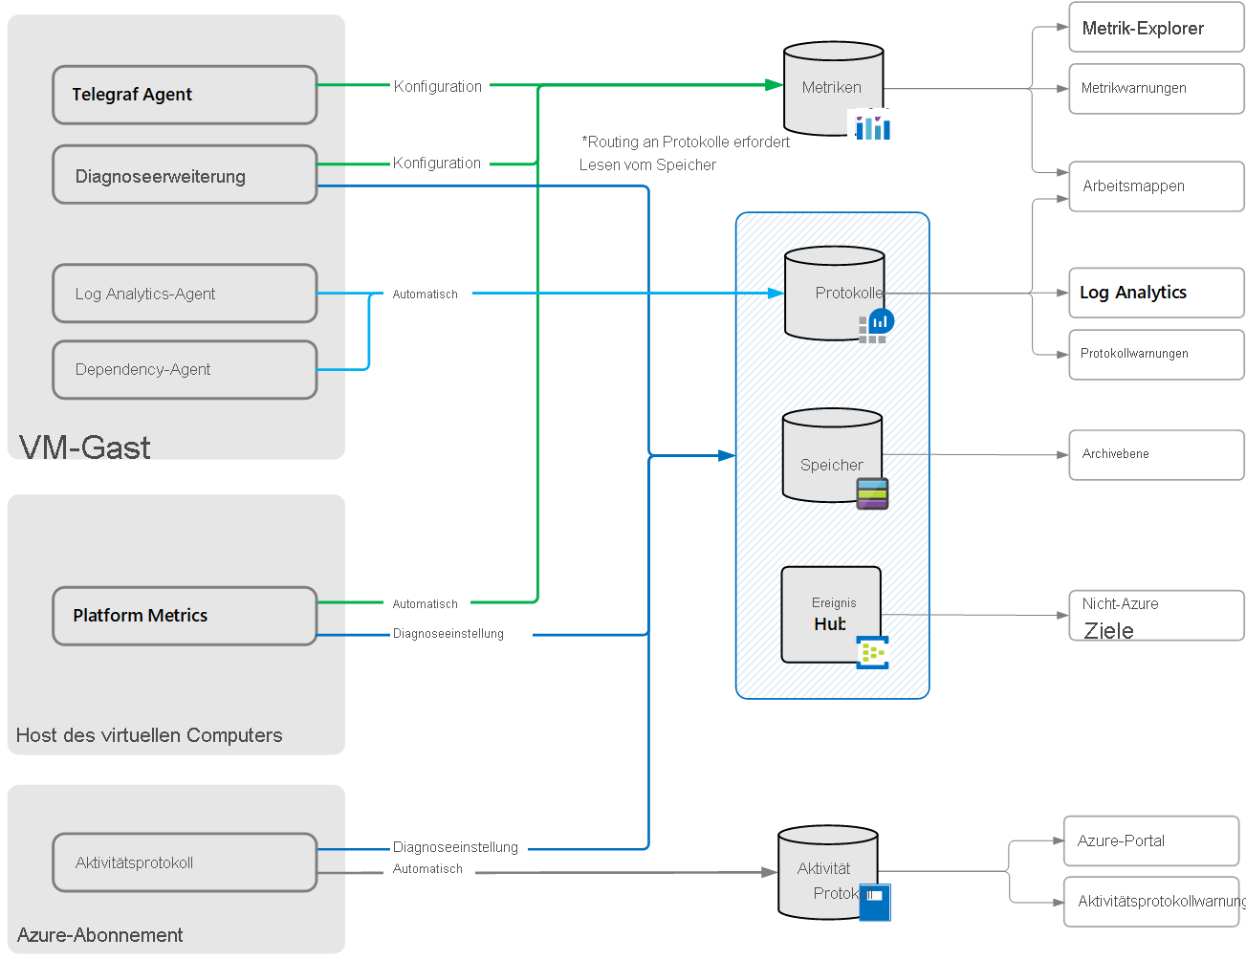This screenshot has width=1246, height=960.
Task: Open the Archivebene box
Action: tap(1156, 454)
